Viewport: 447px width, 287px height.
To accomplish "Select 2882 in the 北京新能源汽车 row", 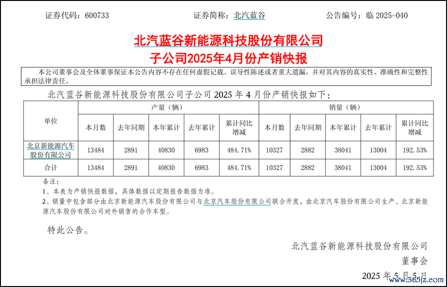I will [308, 150].
